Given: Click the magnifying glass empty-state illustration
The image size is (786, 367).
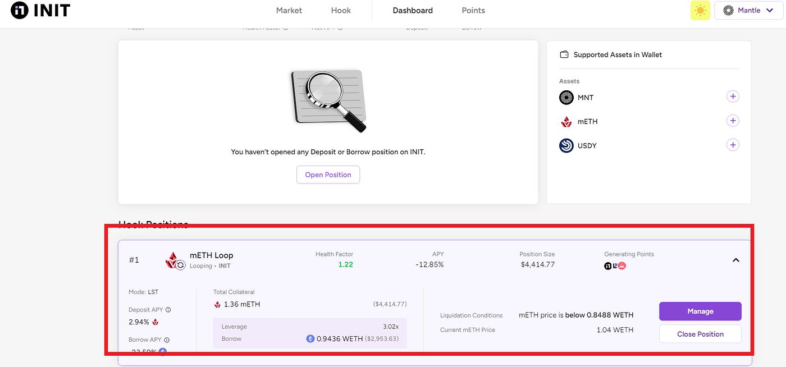Looking at the screenshot, I should (x=328, y=101).
